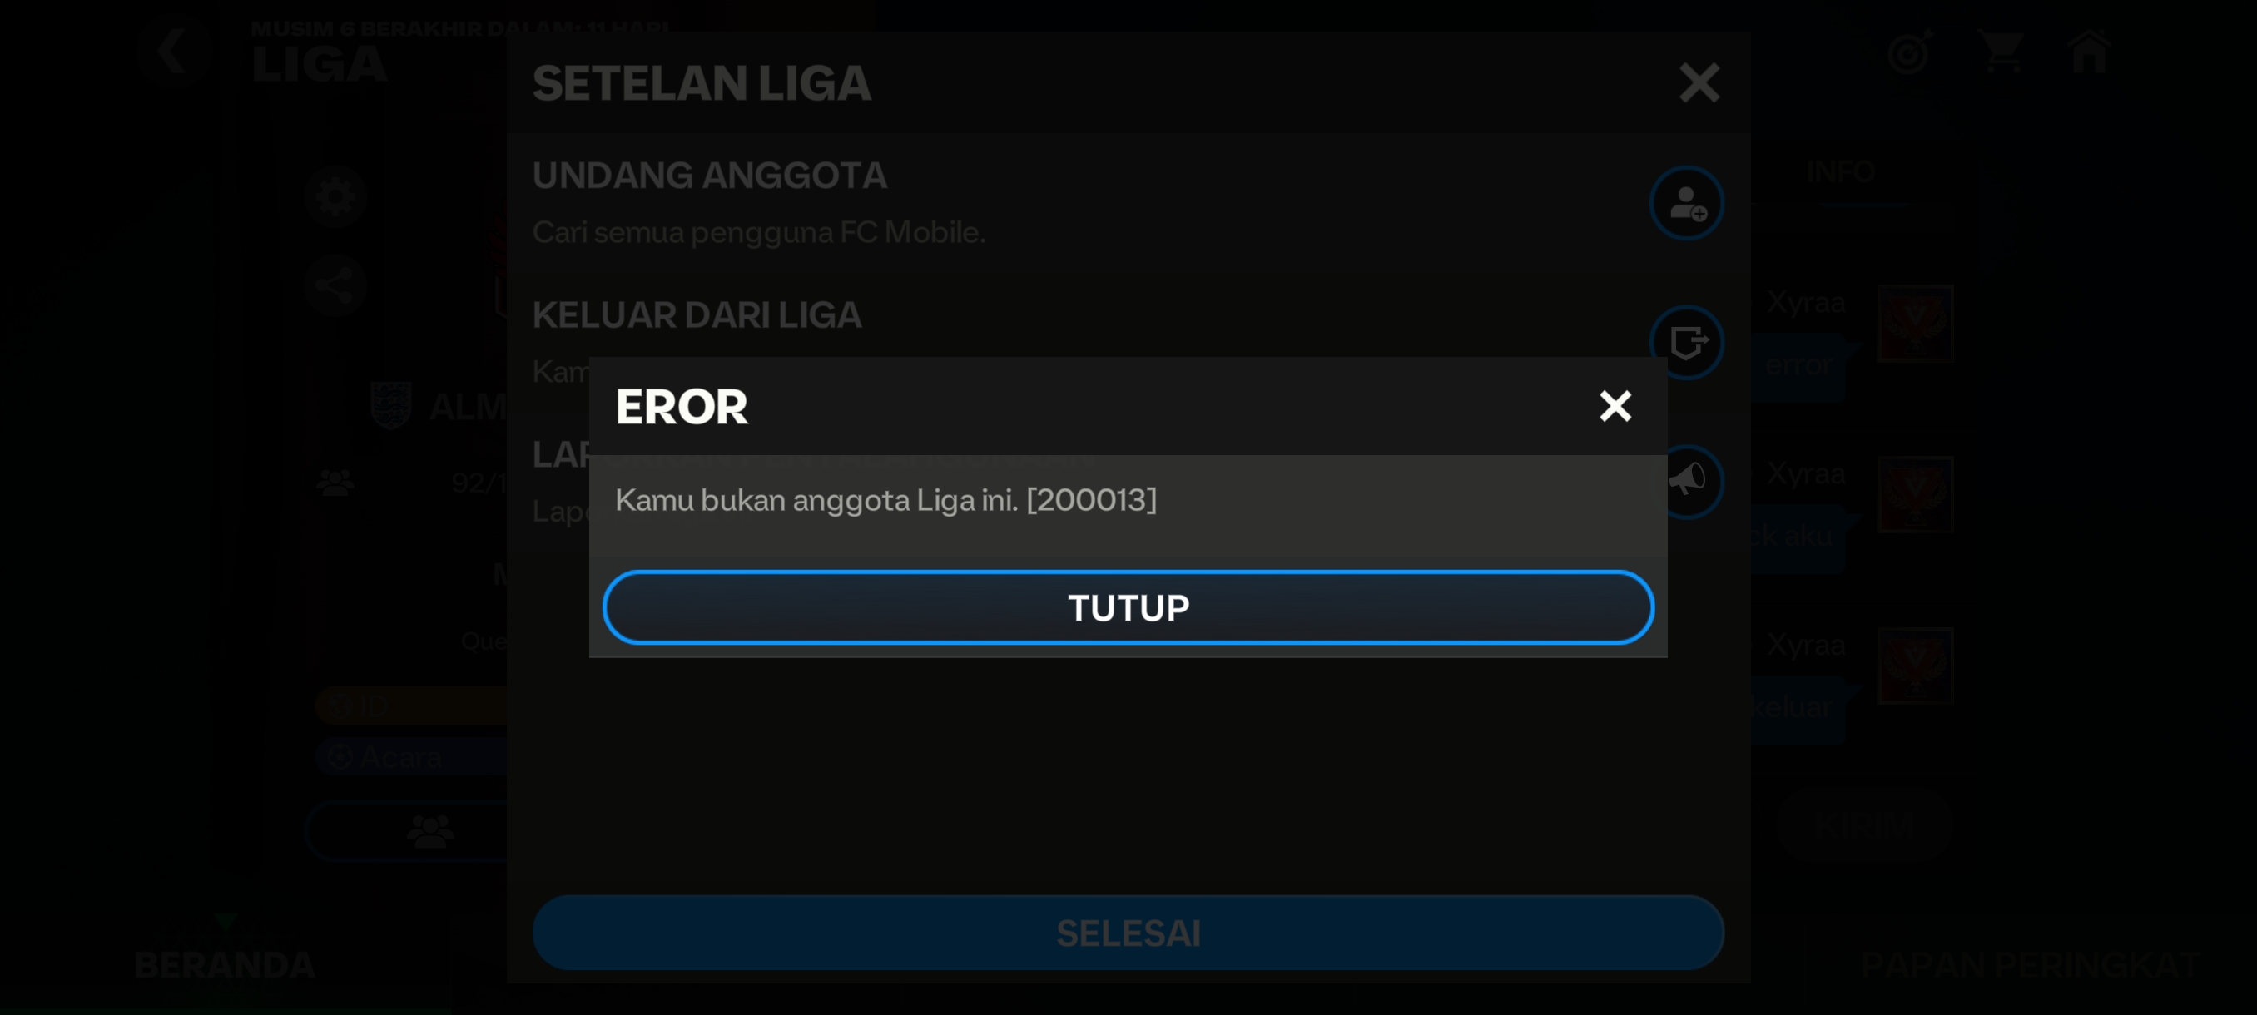Click the KIRIM send button
Viewport: 2257px width, 1015px height.
tap(1864, 826)
